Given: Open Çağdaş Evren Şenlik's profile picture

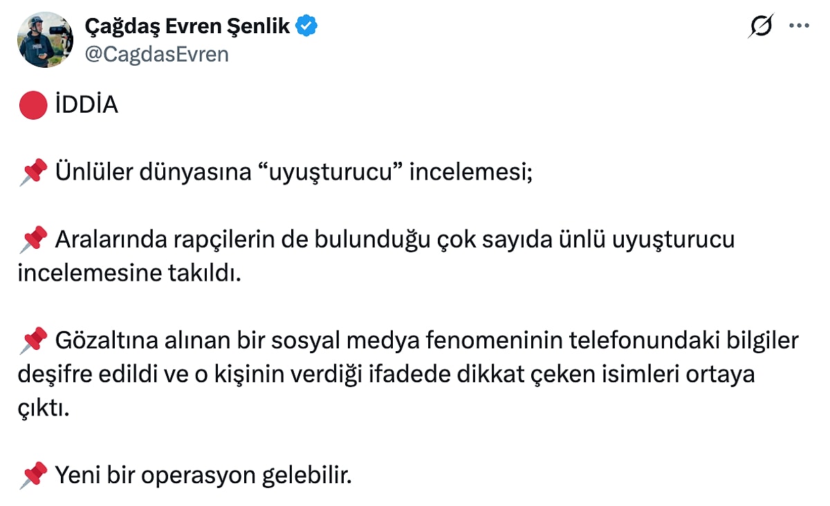Looking at the screenshot, I should (x=46, y=40).
